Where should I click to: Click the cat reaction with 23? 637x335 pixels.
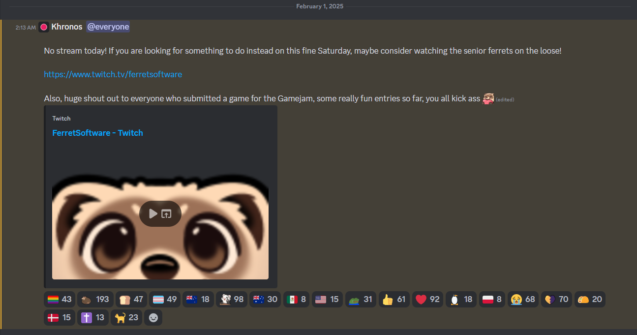(126, 318)
